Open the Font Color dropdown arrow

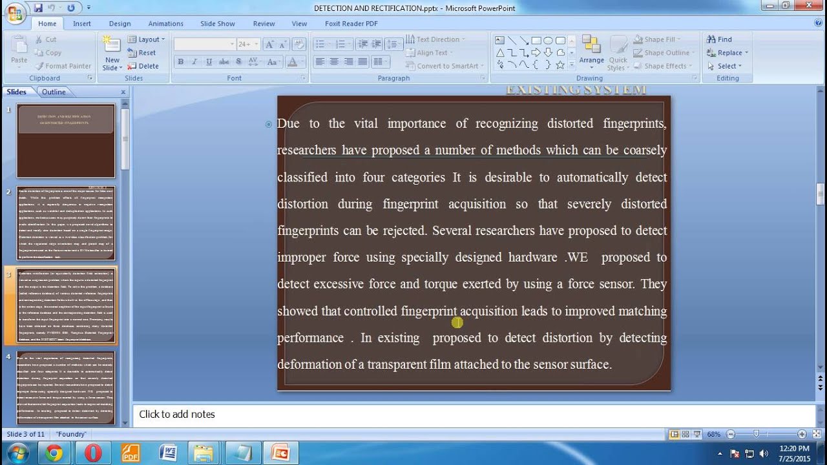point(302,62)
